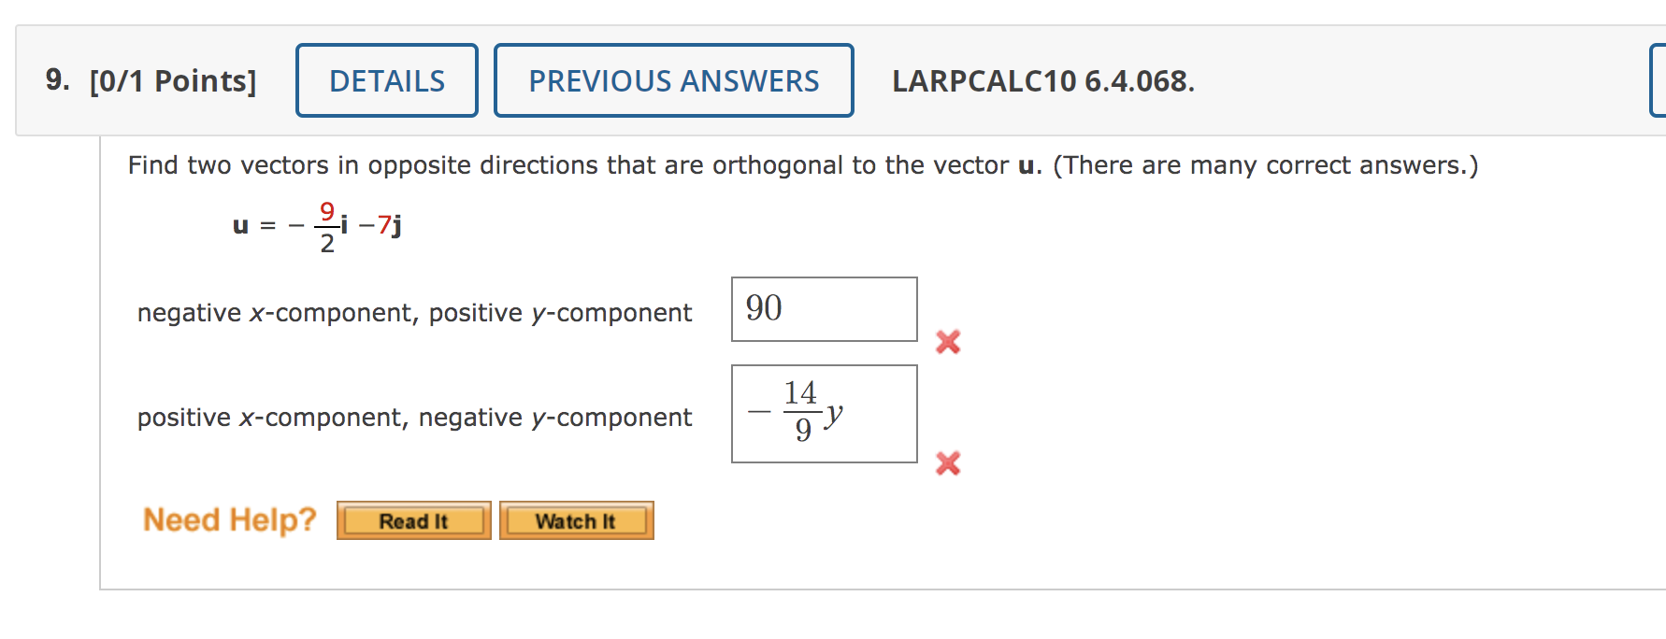Click the red -7j term of vector u
The height and width of the screenshot is (639, 1666).
[x=386, y=225]
